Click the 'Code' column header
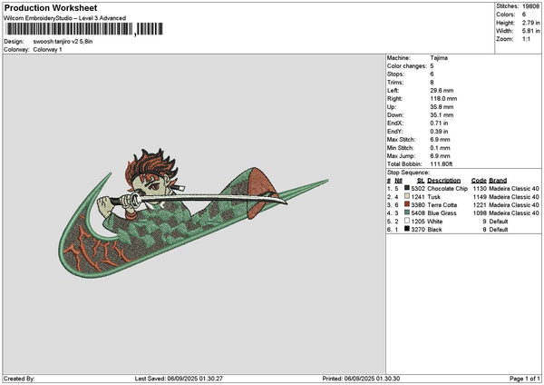Screen dimensions: 544x385 click(479, 181)
